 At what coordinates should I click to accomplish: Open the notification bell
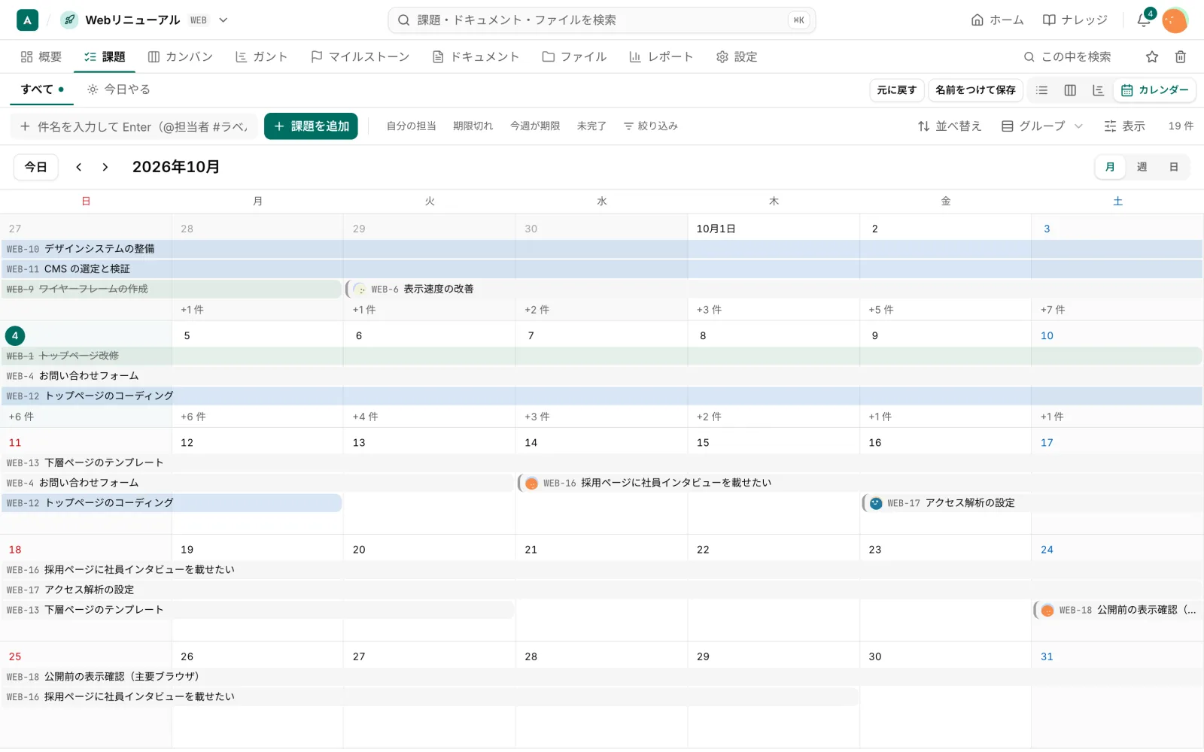click(x=1144, y=20)
